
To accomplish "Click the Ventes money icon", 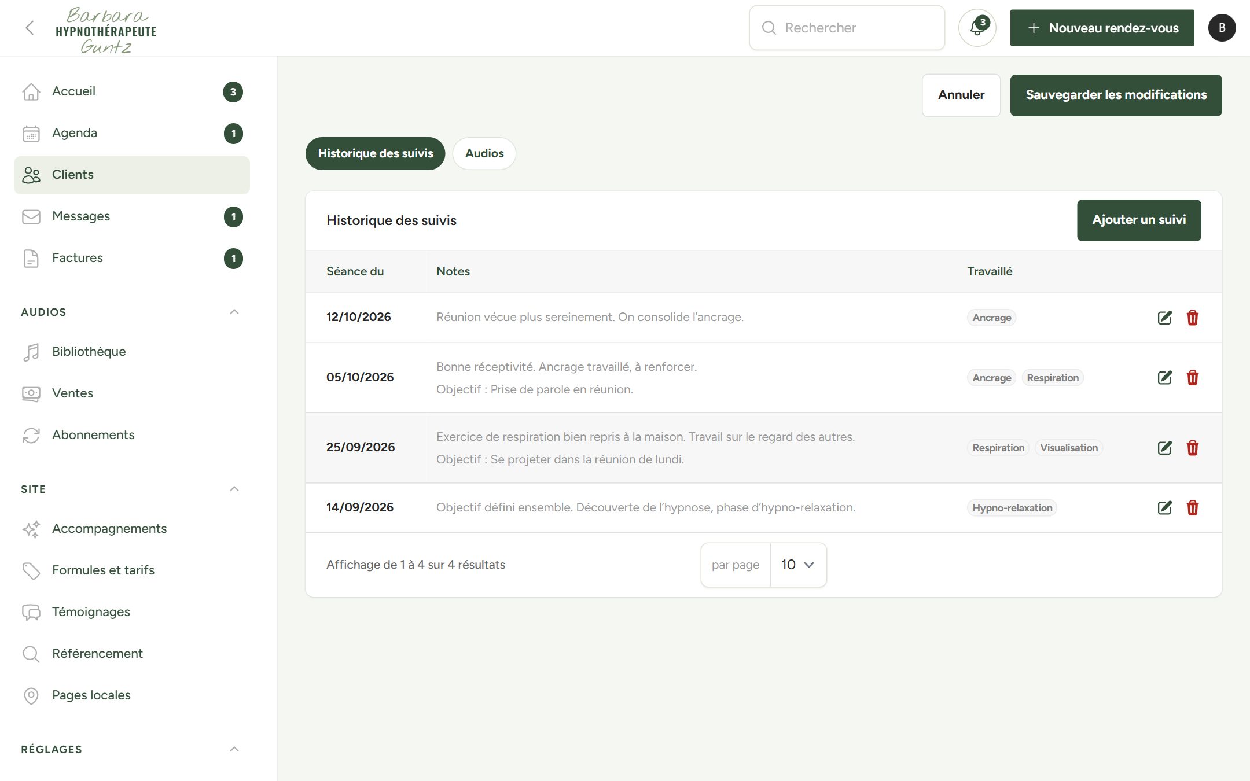I will click(x=31, y=393).
